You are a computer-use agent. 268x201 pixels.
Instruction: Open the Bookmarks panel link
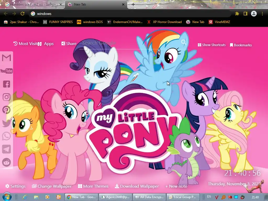[241, 45]
